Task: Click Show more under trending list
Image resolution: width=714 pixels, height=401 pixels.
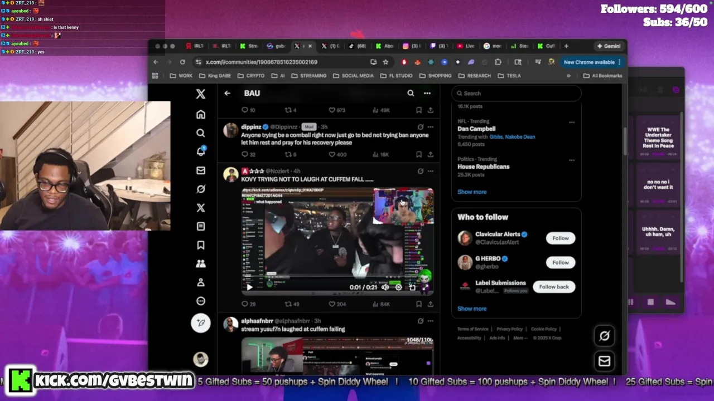Action: tap(472, 192)
